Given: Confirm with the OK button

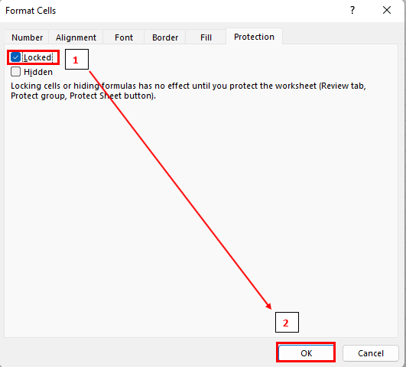Looking at the screenshot, I should 306,353.
